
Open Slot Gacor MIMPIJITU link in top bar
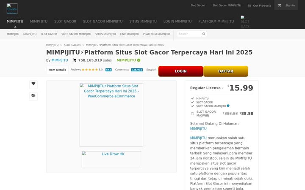227,5
